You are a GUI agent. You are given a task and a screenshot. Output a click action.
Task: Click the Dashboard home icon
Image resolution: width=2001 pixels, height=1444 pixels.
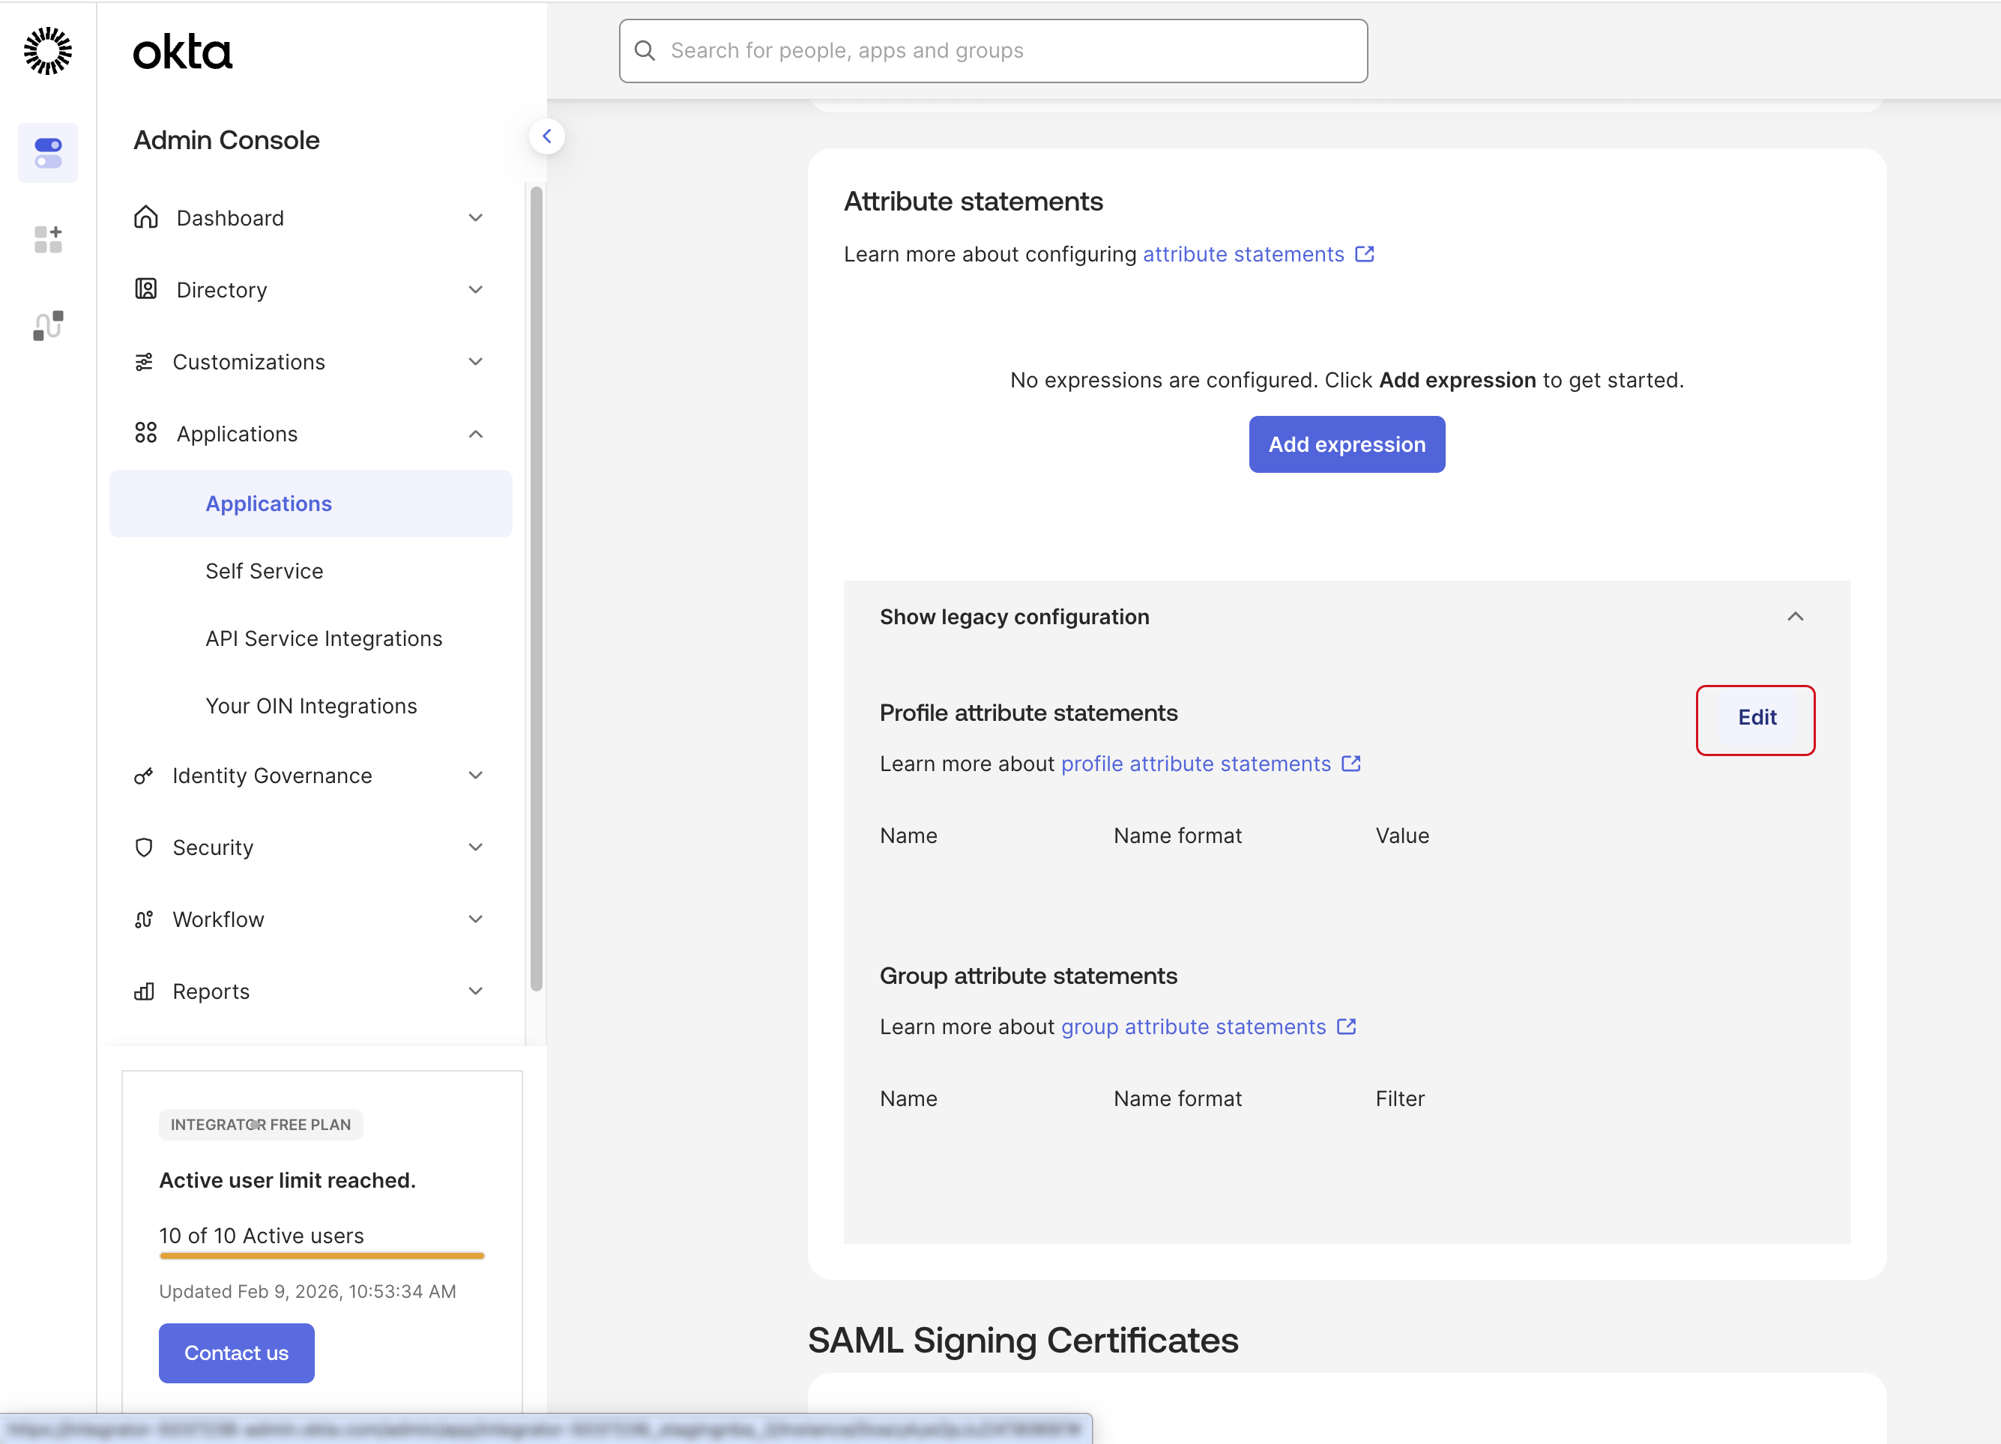pyautogui.click(x=145, y=217)
